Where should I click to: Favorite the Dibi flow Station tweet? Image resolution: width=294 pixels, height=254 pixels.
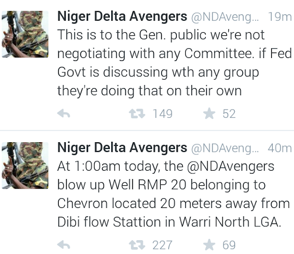point(209,245)
